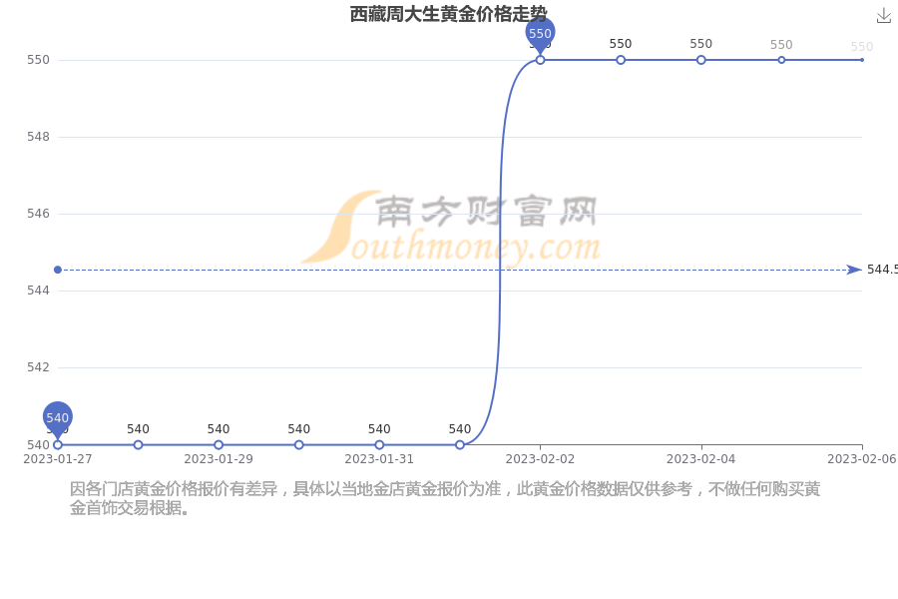The image size is (898, 599).
Task: Click the x-axis label 2023-02-02
Action: [x=540, y=459]
